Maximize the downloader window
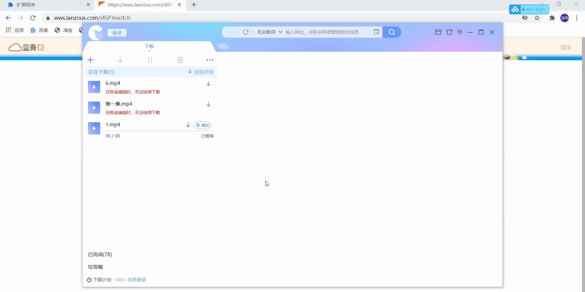The image size is (585, 292). pos(481,32)
